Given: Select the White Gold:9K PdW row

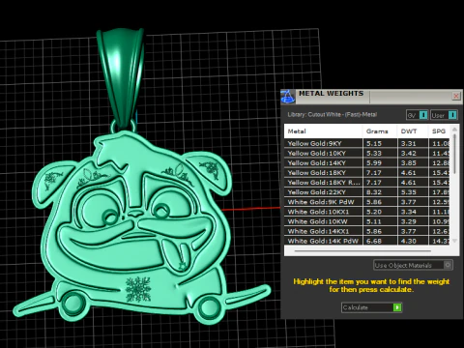Looking at the screenshot, I should (366, 202).
